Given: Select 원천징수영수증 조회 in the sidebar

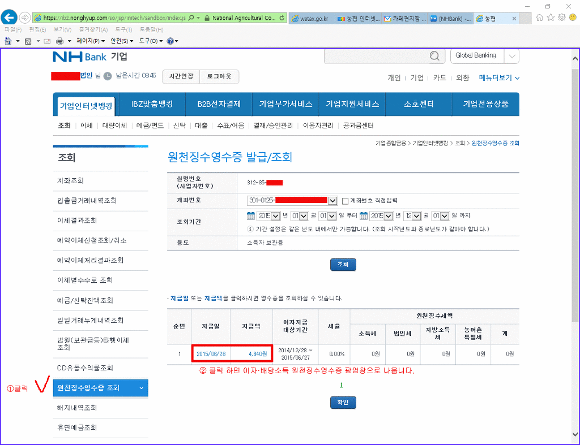Looking at the screenshot, I should 101,388.
